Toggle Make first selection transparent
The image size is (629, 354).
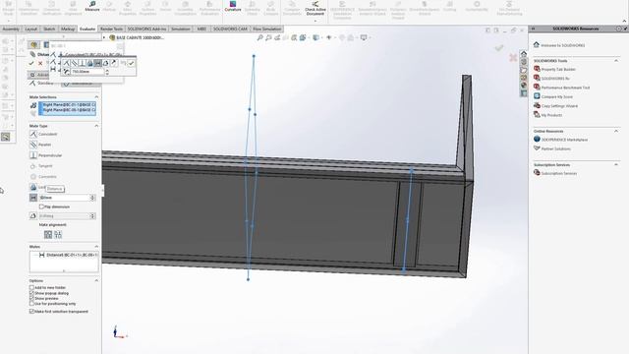pos(31,312)
